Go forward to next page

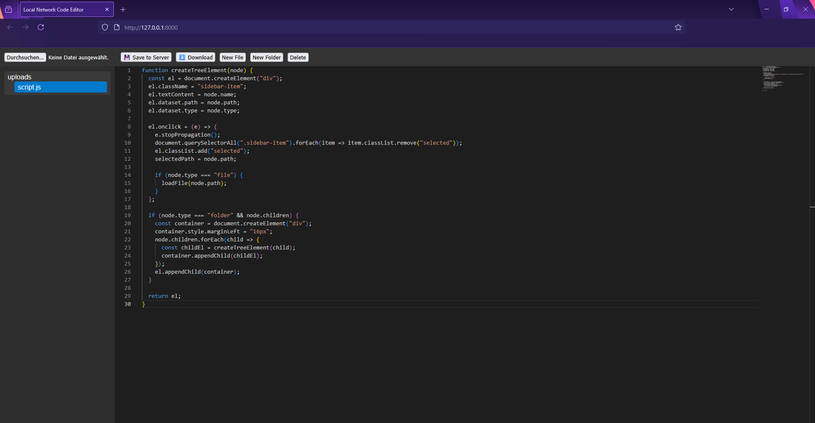[x=25, y=27]
